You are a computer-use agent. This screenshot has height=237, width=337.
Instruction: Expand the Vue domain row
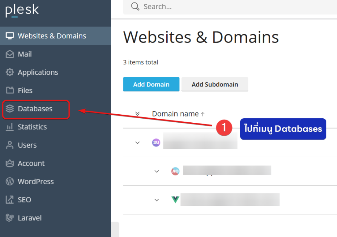pos(157,200)
